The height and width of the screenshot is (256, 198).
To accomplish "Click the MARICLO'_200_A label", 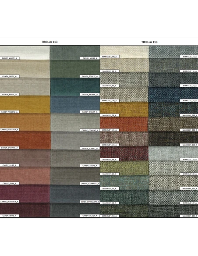I will coord(110,57).
